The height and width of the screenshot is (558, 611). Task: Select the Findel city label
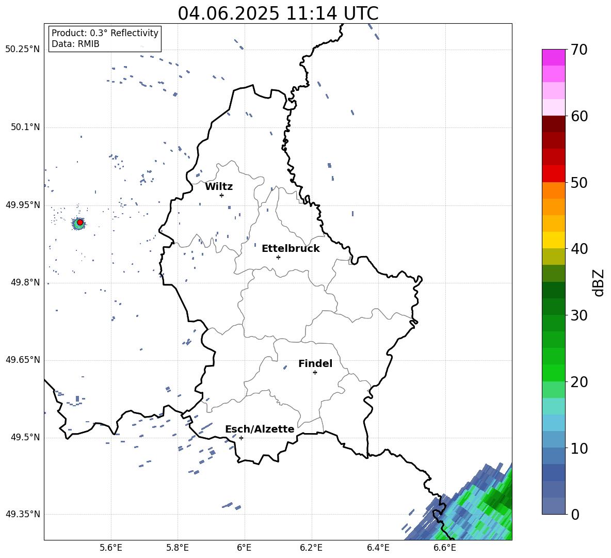click(x=315, y=363)
